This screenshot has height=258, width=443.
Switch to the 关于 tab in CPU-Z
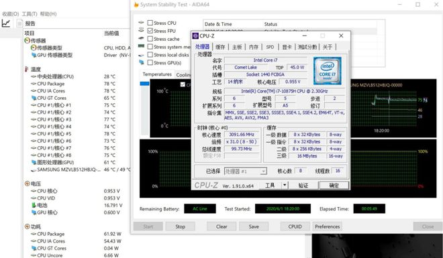pos(328,47)
